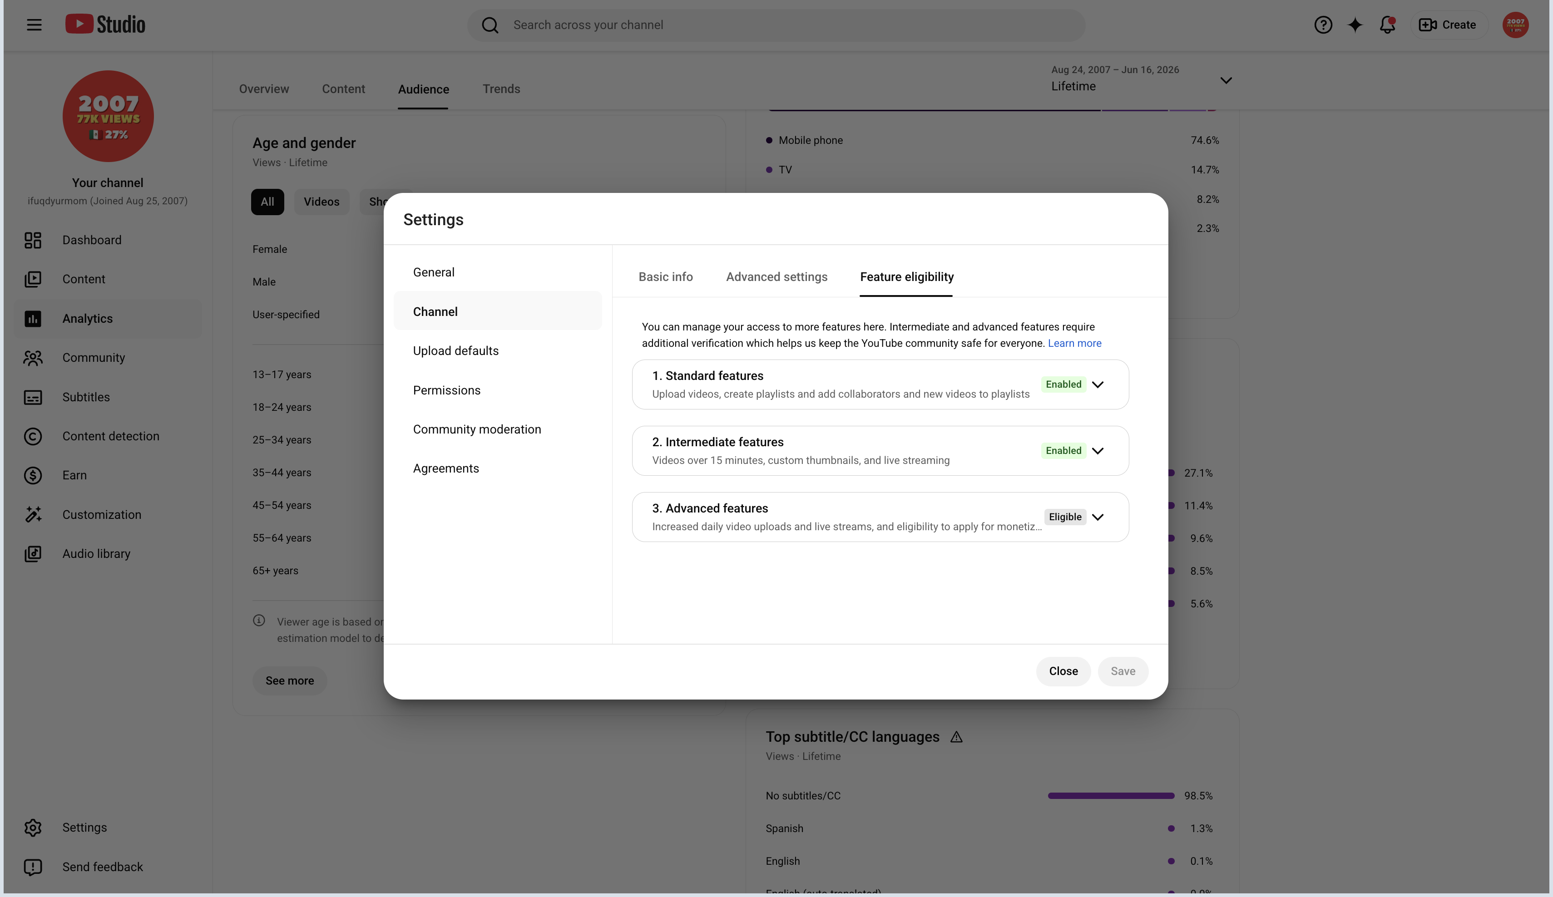1553x897 pixels.
Task: Open Agreements settings
Action: (497, 468)
